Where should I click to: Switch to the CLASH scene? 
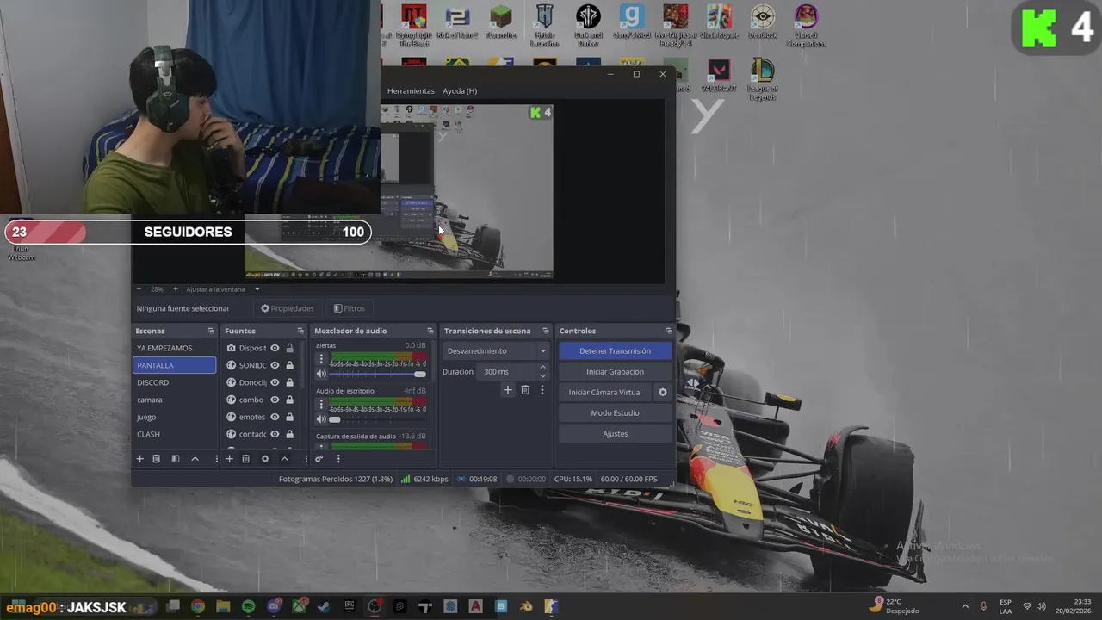click(x=174, y=434)
